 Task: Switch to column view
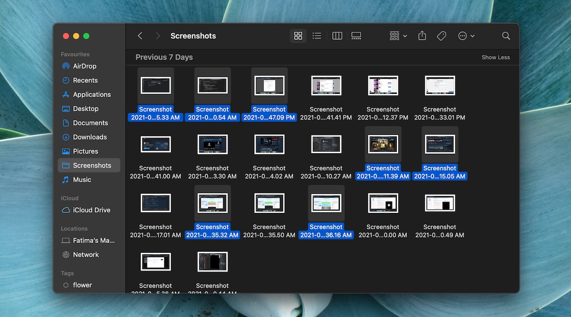click(337, 36)
